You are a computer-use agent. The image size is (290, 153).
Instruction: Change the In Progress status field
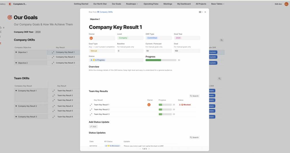click(x=116, y=60)
